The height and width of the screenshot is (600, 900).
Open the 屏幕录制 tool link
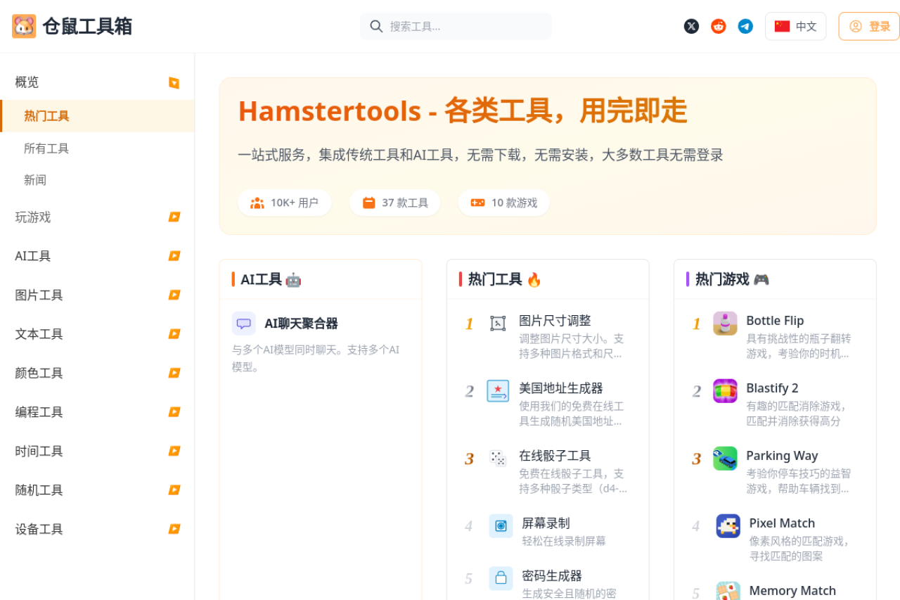tap(546, 523)
